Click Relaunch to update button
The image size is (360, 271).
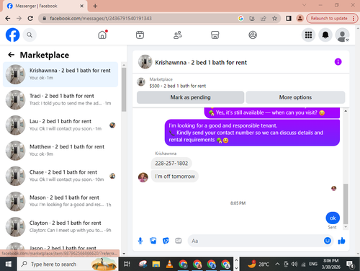332,18
